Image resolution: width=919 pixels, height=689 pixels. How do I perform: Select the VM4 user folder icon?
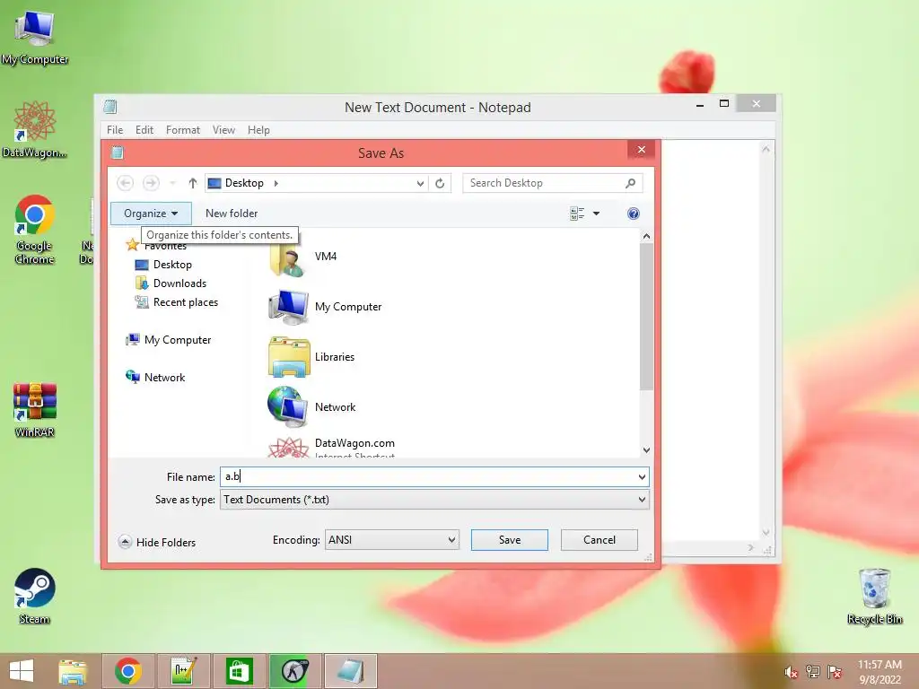point(286,257)
